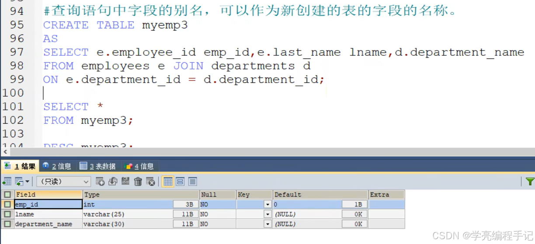This screenshot has width=535, height=244.
Task: Select the department_name field cell
Action: [x=49, y=224]
